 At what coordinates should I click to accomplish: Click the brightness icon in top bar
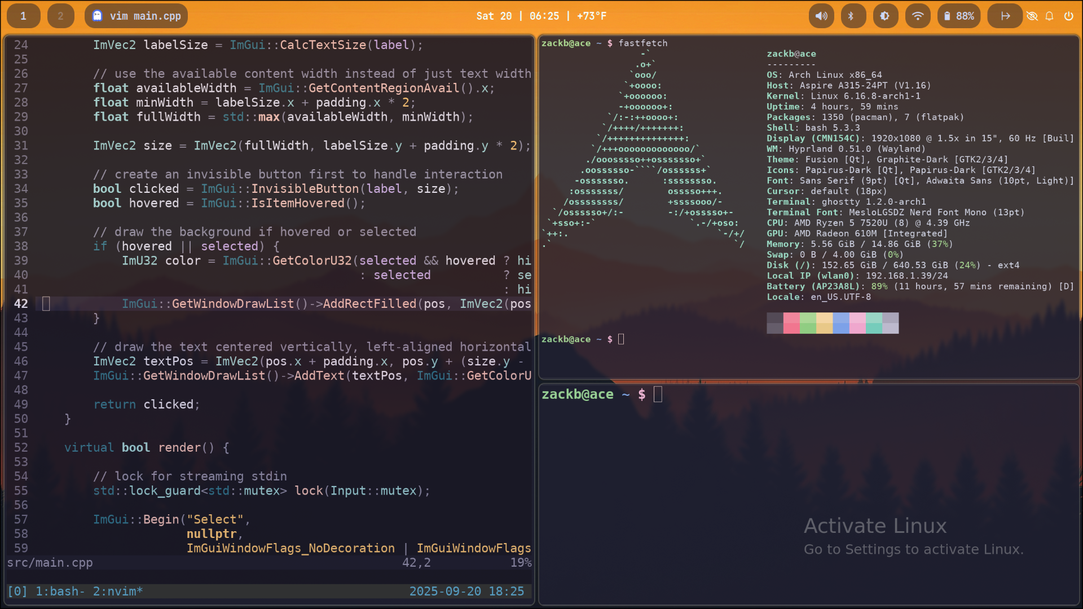click(x=885, y=16)
